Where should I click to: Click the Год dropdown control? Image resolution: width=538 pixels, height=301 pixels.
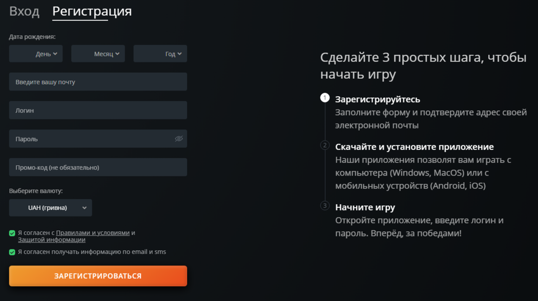[x=160, y=53]
